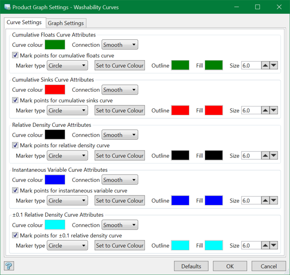Open Connection dropdown for Relative Density curve
The width and height of the screenshot is (290, 275).
pyautogui.click(x=120, y=135)
